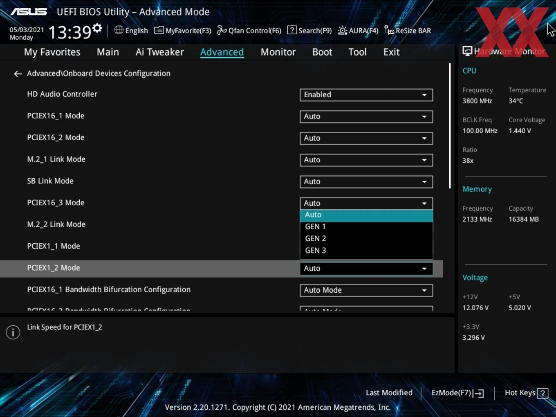Select the PCIEX16_2 Mode label
556x417 pixels.
click(x=56, y=137)
